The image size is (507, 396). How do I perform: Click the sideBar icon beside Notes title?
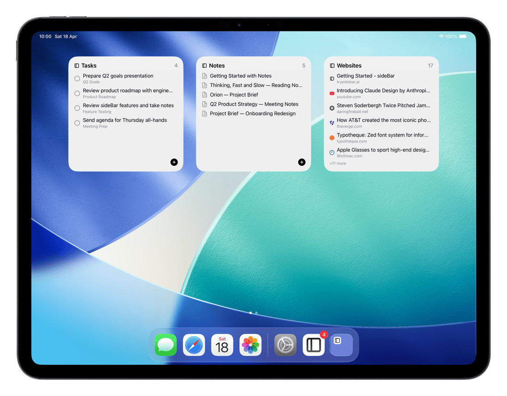coord(204,65)
